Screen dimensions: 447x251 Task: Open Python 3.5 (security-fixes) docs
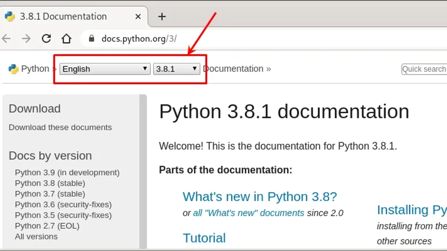coord(63,215)
